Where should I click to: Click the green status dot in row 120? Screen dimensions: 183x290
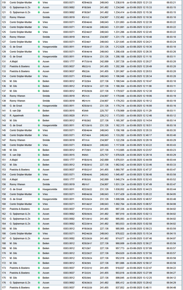(x=39, y=7)
